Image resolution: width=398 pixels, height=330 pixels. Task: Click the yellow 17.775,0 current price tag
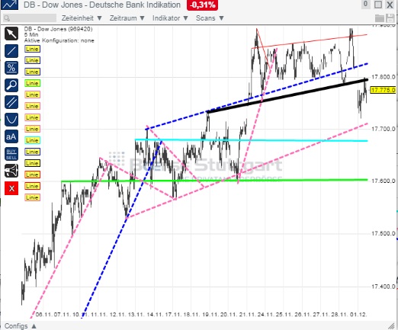point(383,90)
